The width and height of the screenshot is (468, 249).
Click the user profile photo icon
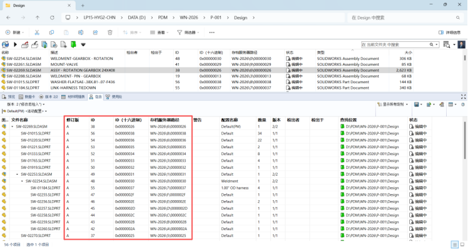click(462, 44)
